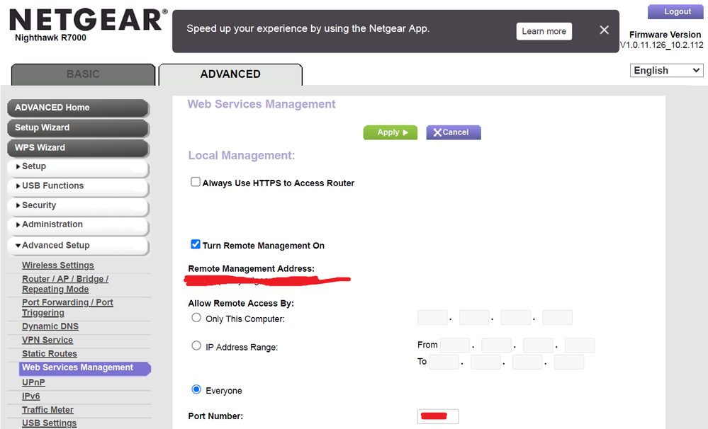
Task: Click the Port Number field
Action: click(438, 416)
